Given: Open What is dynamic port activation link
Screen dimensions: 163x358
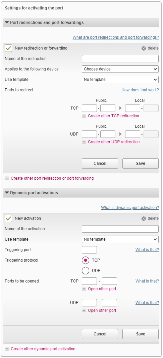Looking at the screenshot, I should [x=130, y=208].
